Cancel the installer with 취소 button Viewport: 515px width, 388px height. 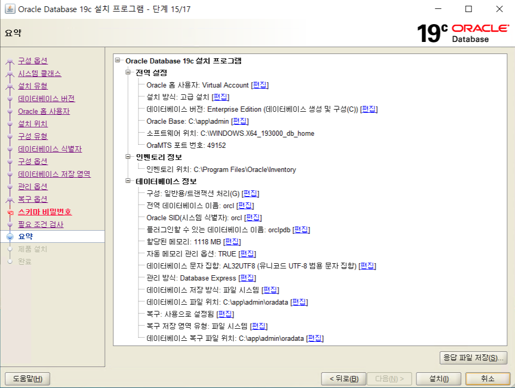point(488,379)
